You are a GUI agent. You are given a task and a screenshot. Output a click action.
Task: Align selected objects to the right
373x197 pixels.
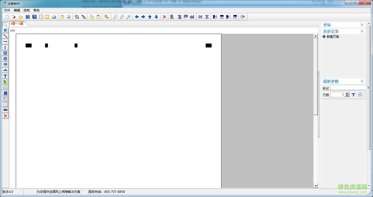(x=179, y=17)
